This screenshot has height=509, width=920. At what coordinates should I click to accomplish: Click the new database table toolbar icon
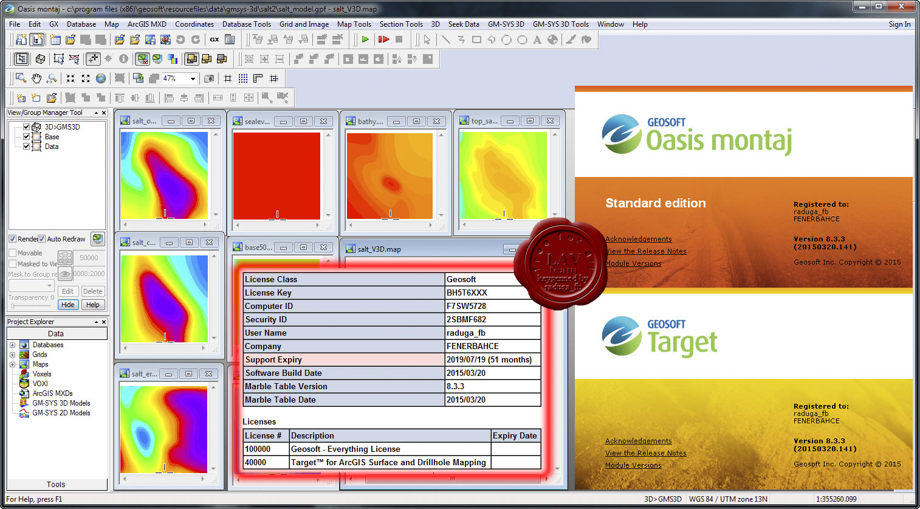55,40
